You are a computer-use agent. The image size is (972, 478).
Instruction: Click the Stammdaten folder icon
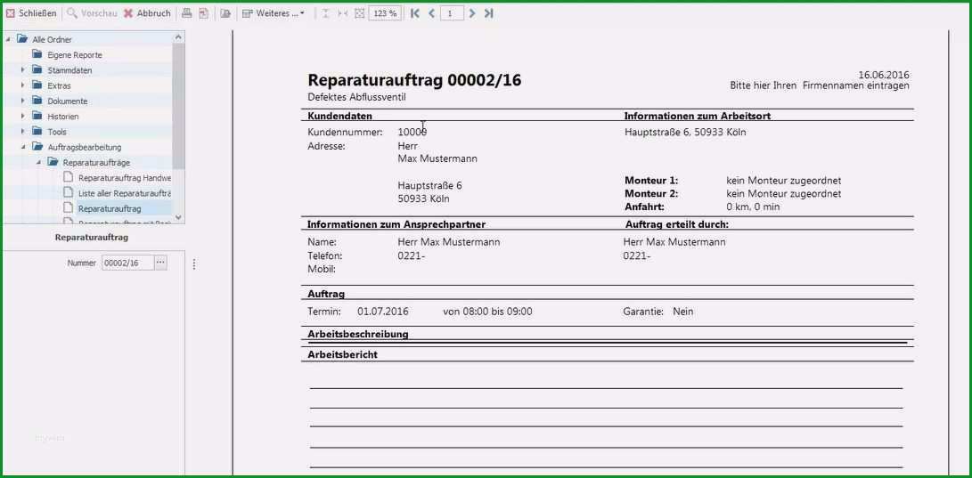click(x=37, y=70)
